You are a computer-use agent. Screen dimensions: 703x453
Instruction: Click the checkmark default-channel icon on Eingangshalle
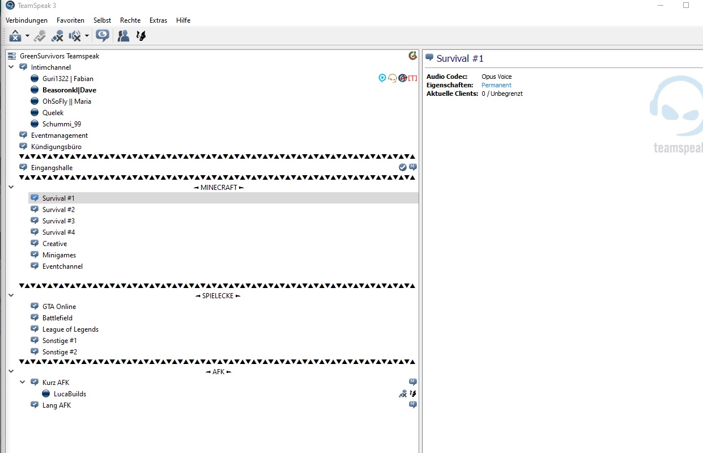click(402, 167)
